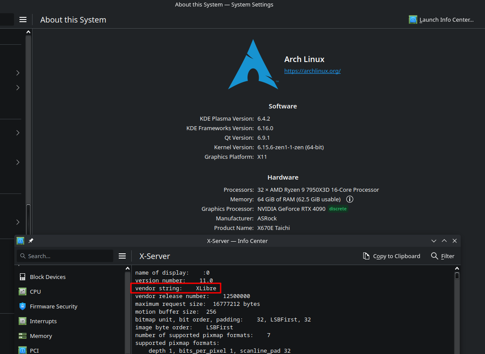Click Kernel Version value text
The height and width of the screenshot is (354, 485).
(x=290, y=147)
